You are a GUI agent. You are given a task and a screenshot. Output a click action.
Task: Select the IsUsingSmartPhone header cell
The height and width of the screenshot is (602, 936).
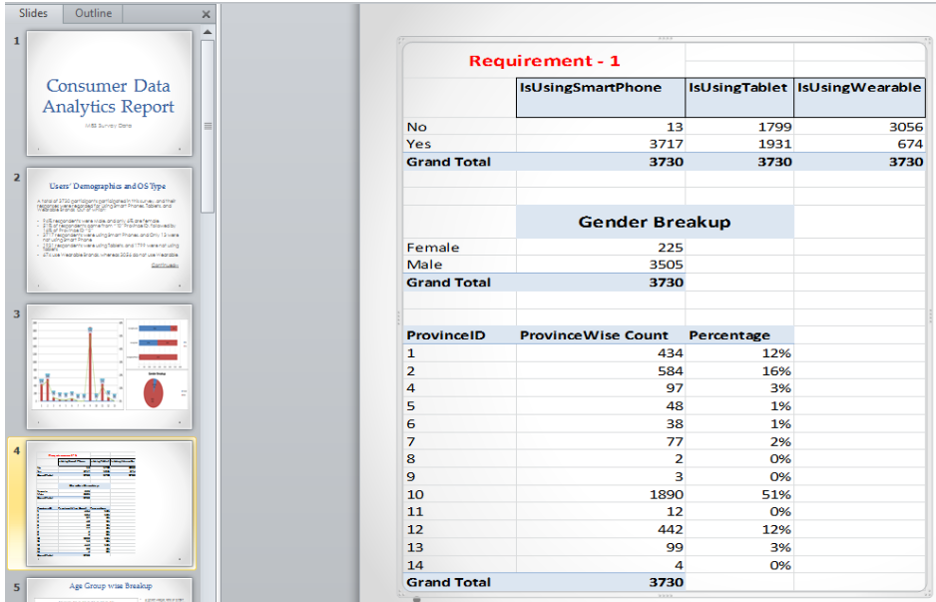601,98
